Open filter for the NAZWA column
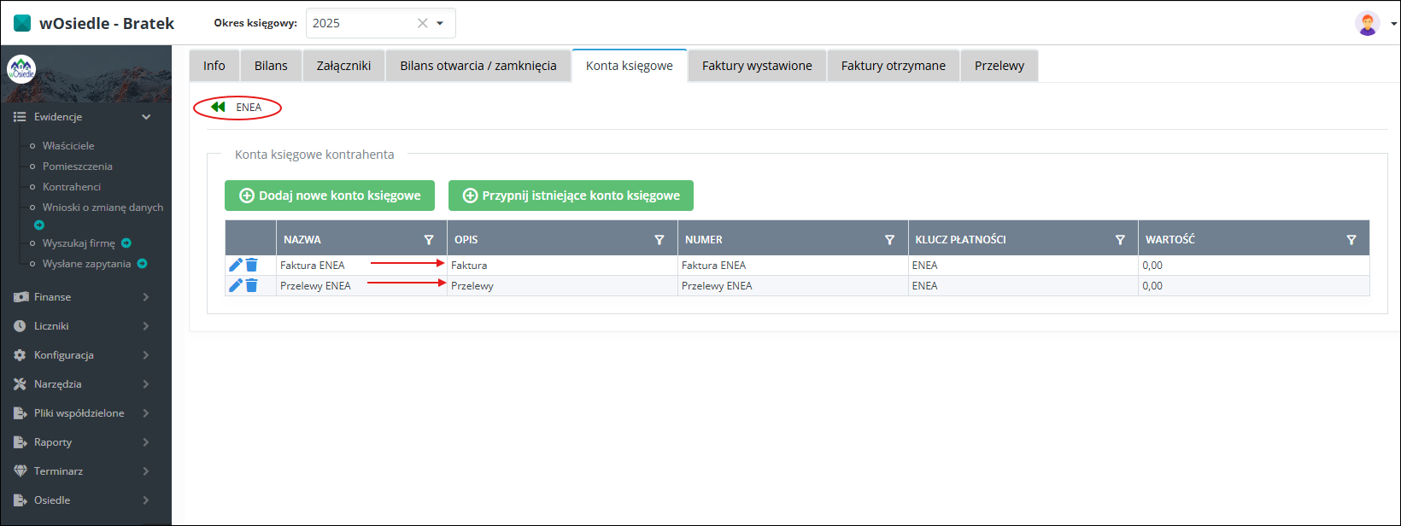The width and height of the screenshot is (1401, 526). pos(429,240)
